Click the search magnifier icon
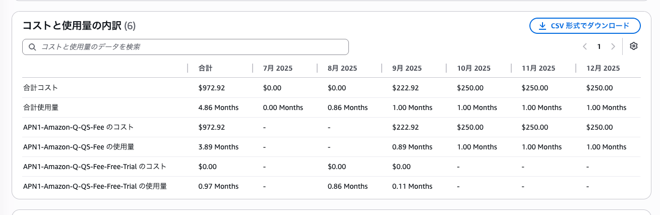Screen dimensions: 660x215 (x=32, y=47)
